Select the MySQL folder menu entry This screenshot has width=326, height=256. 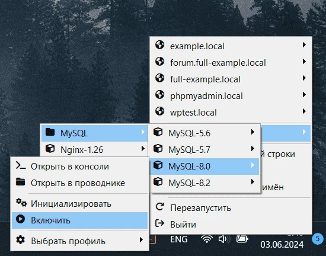tap(95, 133)
